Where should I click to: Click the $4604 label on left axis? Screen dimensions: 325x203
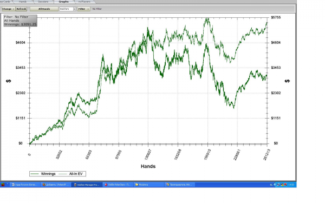coord(21,43)
